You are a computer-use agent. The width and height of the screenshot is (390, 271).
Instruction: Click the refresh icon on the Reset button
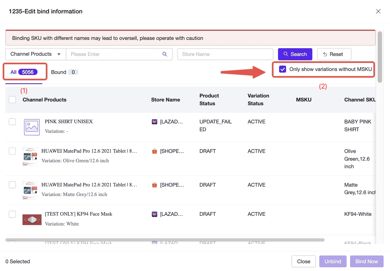pos(324,54)
